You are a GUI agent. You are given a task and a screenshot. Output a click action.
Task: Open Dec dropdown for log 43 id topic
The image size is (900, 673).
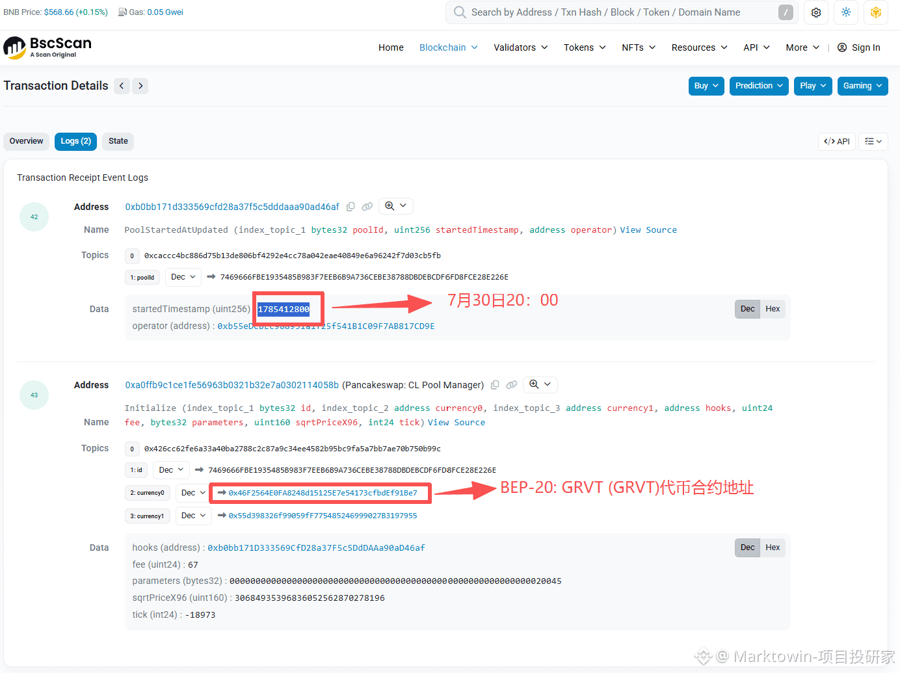(x=171, y=470)
